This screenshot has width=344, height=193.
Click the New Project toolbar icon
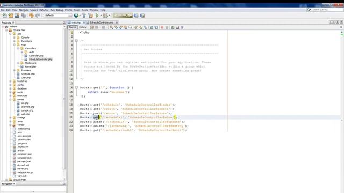point(11,16)
